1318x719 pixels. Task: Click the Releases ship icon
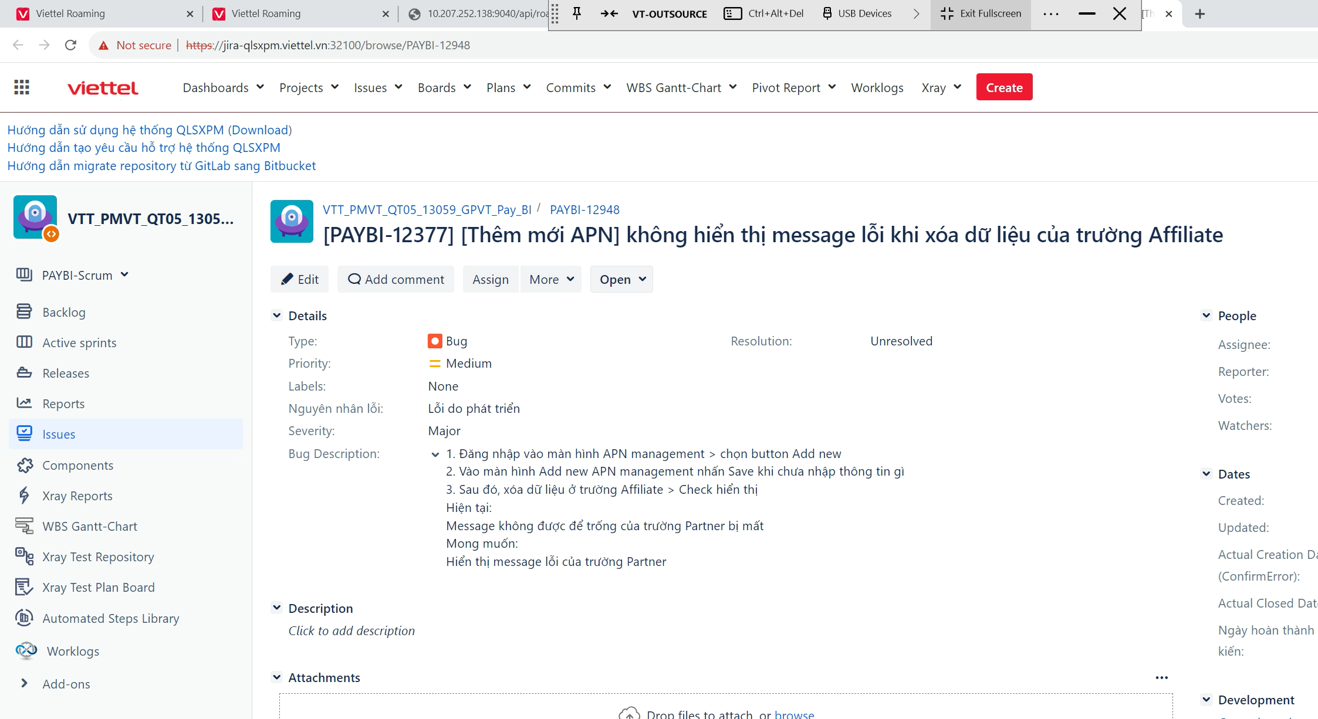pos(24,372)
